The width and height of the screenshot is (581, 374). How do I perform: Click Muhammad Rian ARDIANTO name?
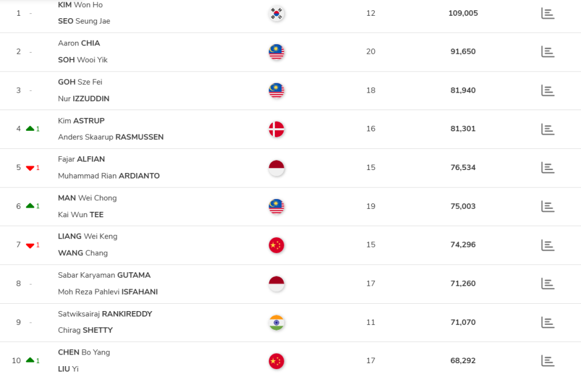coord(109,176)
